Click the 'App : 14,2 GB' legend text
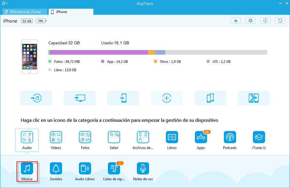Screen dimensions: 290x188 pyautogui.click(x=117, y=61)
